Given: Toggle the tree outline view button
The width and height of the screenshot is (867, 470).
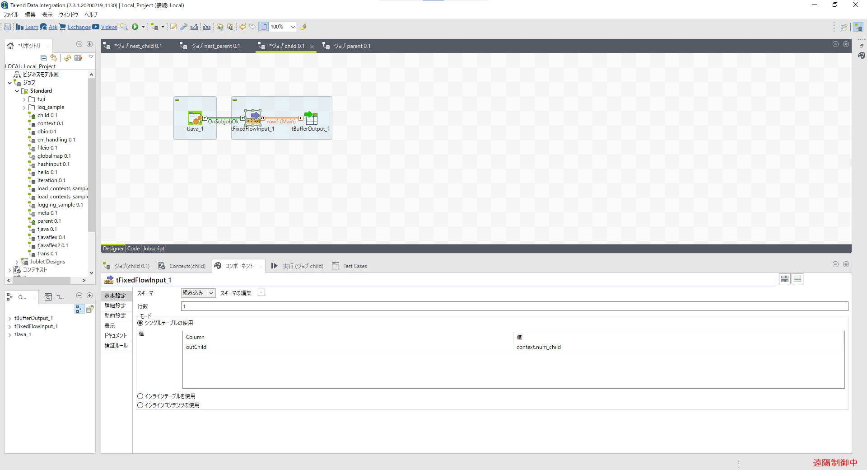Looking at the screenshot, I should (x=79, y=309).
